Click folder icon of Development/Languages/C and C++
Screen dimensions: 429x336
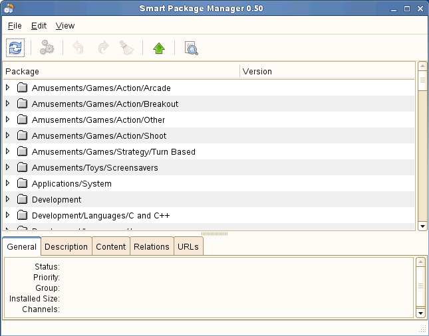pos(22,215)
